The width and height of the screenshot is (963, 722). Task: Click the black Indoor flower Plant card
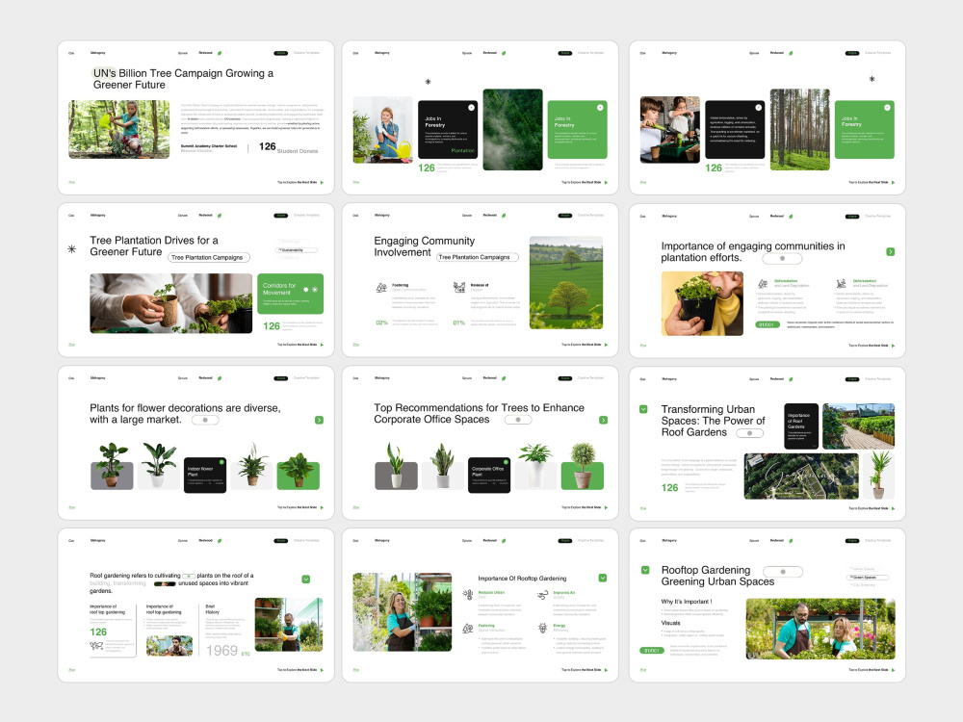click(205, 475)
